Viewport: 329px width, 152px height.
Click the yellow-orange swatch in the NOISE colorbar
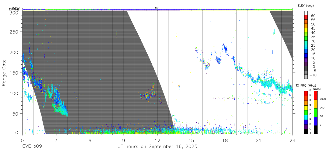tap(316, 104)
